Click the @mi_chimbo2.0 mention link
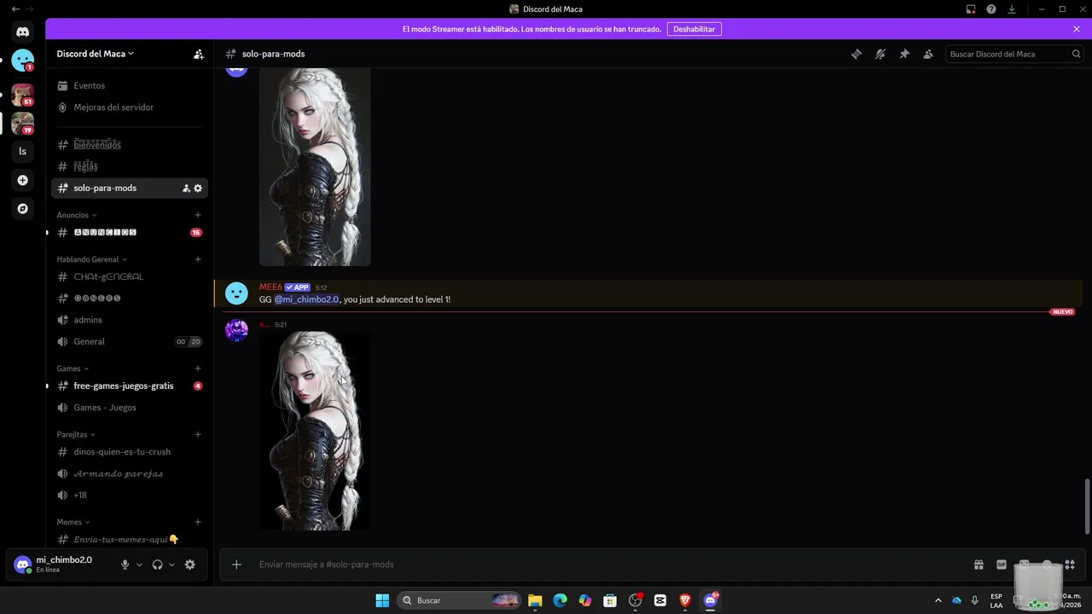The width and height of the screenshot is (1092, 614). pos(306,299)
